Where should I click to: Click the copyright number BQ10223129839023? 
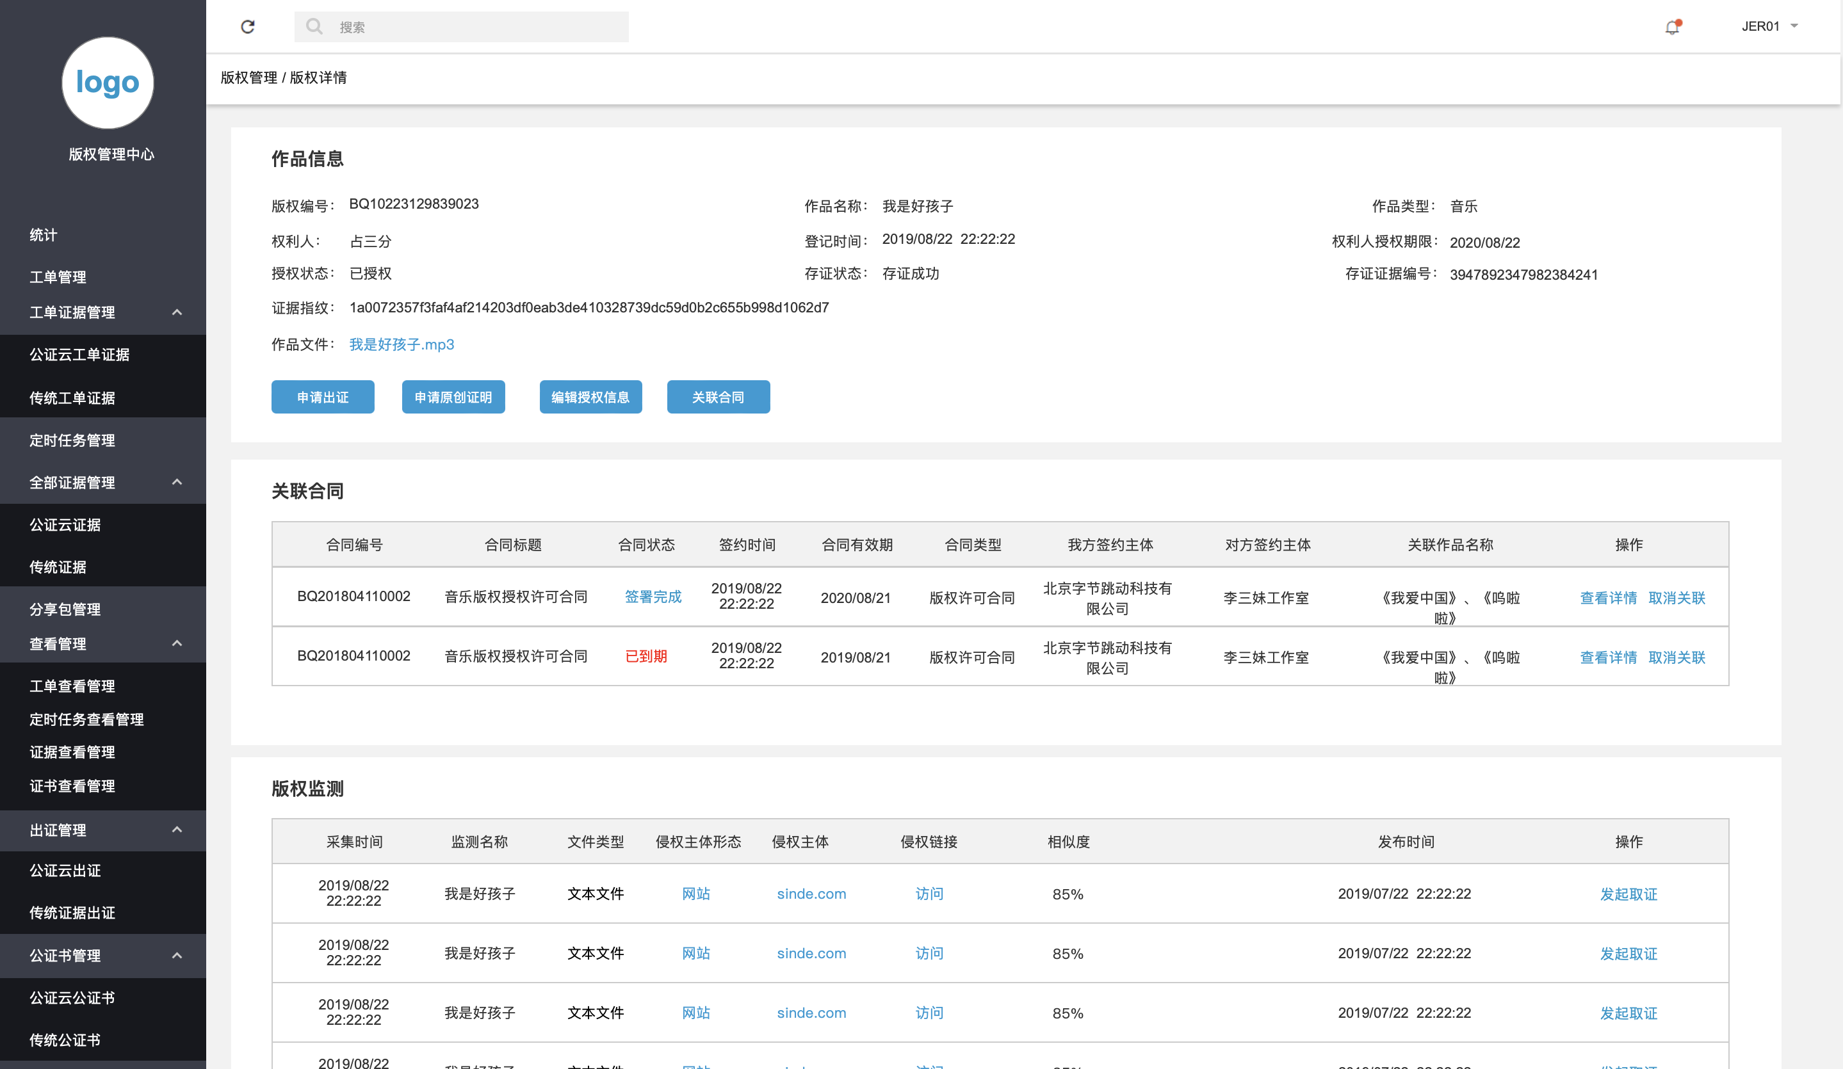pos(414,204)
